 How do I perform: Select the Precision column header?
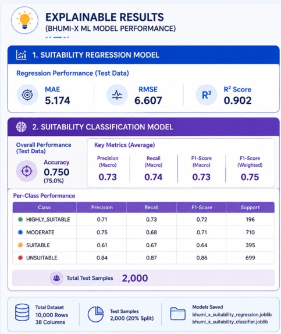pyautogui.click(x=102, y=208)
